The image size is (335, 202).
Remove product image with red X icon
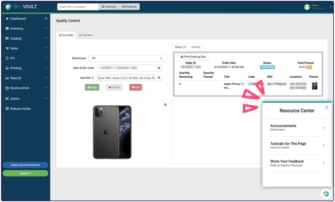165,105
